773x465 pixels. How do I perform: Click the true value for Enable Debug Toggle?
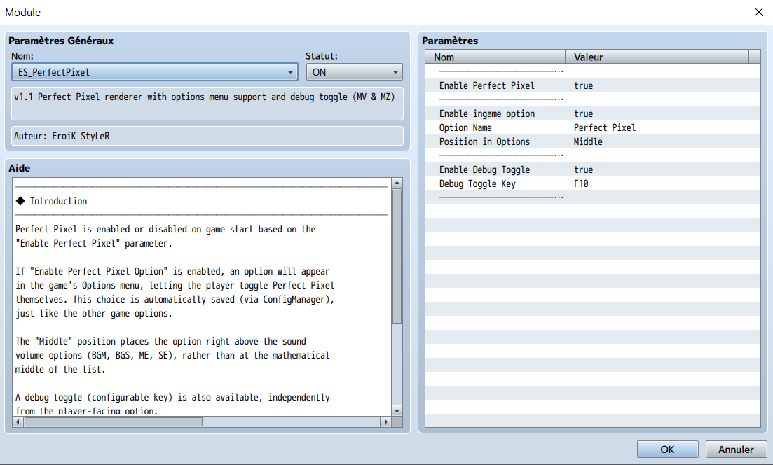coord(583,170)
